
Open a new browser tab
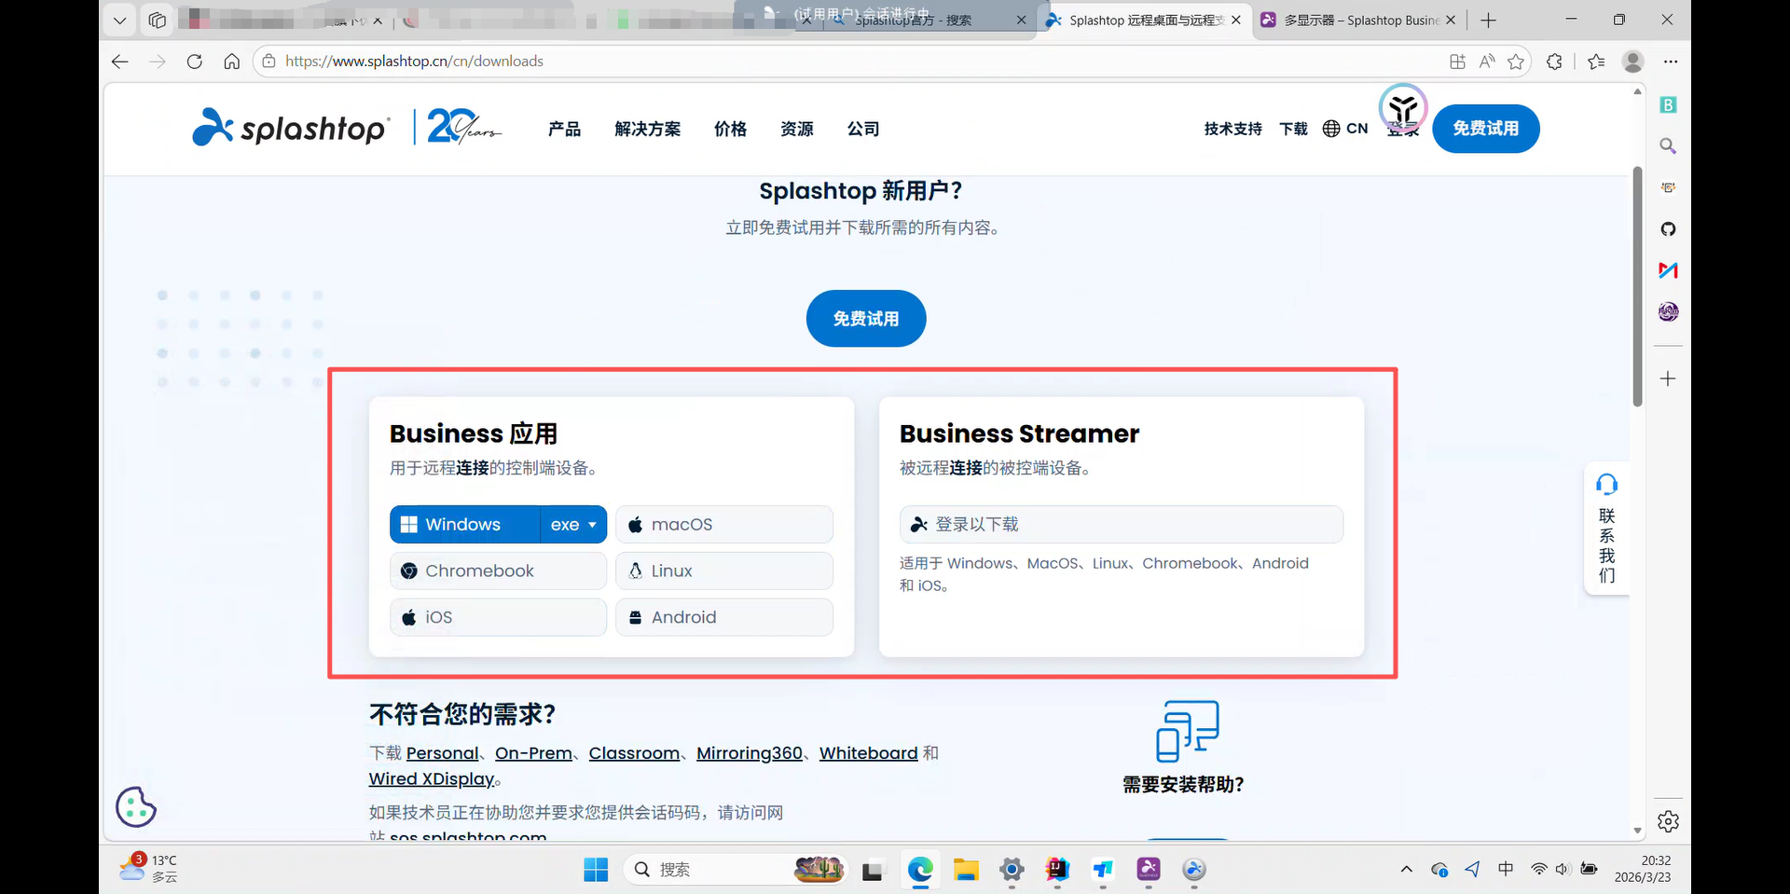[1488, 20]
